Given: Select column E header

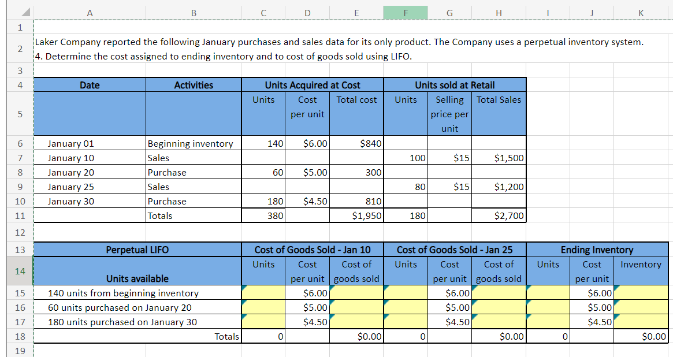Looking at the screenshot, I should (356, 13).
